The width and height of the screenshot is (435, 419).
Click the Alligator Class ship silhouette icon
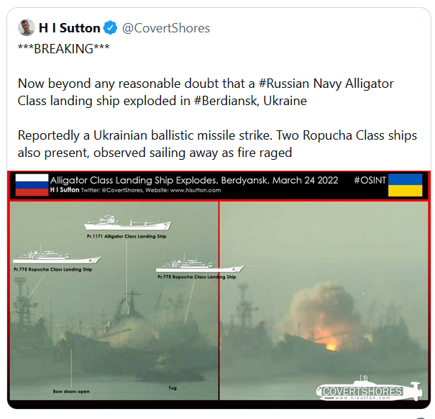pyautogui.click(x=128, y=222)
